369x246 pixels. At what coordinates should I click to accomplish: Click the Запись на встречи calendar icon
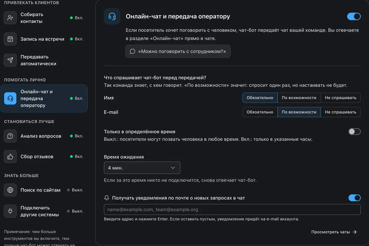point(10,39)
